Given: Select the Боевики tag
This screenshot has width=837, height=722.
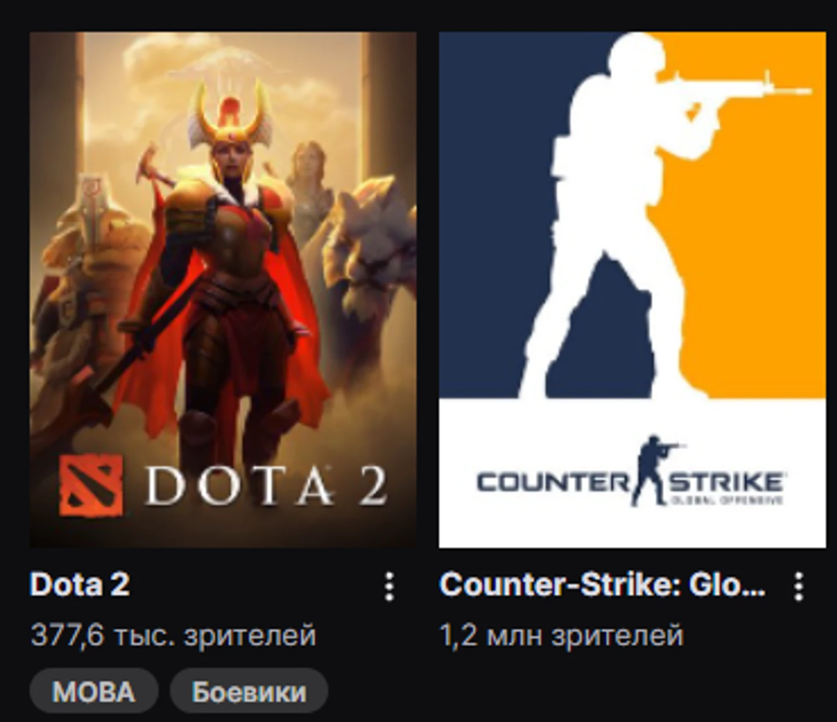Looking at the screenshot, I should 249,691.
